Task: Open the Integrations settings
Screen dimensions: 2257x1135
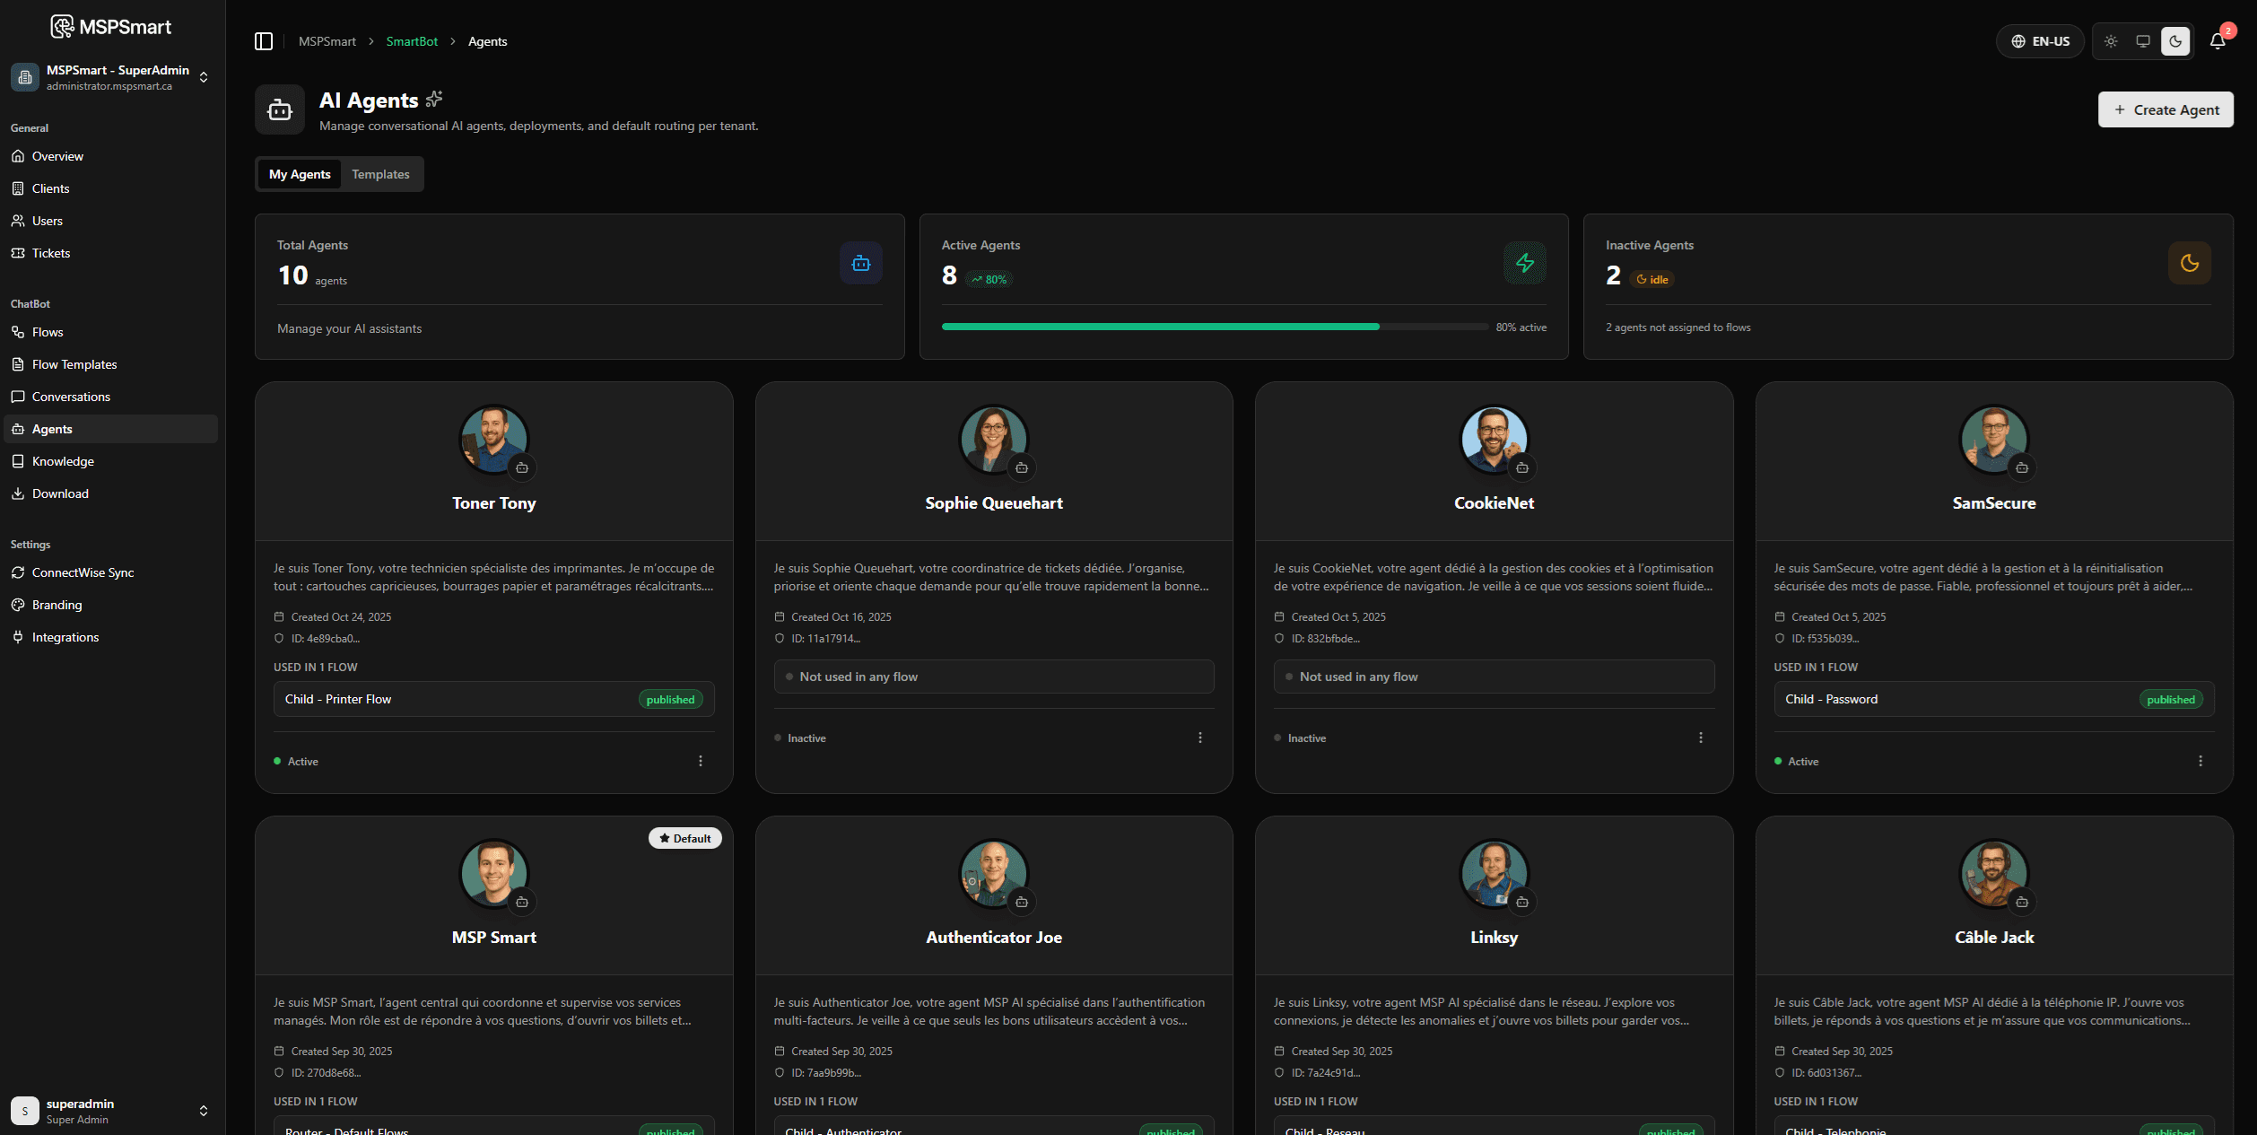Action: pyautogui.click(x=65, y=636)
